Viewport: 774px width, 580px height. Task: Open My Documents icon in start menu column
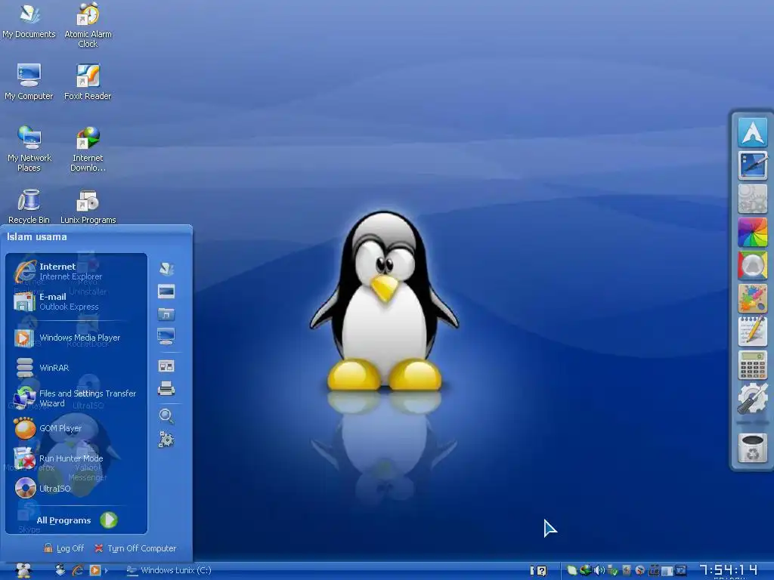[166, 269]
